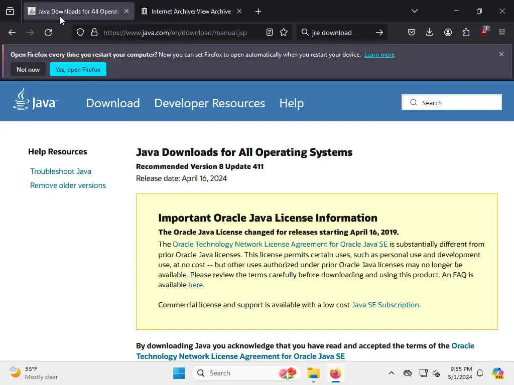Open Windows Start menu
514x385 pixels.
179,373
